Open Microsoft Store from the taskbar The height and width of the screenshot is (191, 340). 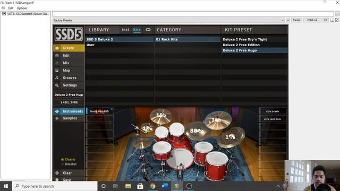tap(140, 186)
